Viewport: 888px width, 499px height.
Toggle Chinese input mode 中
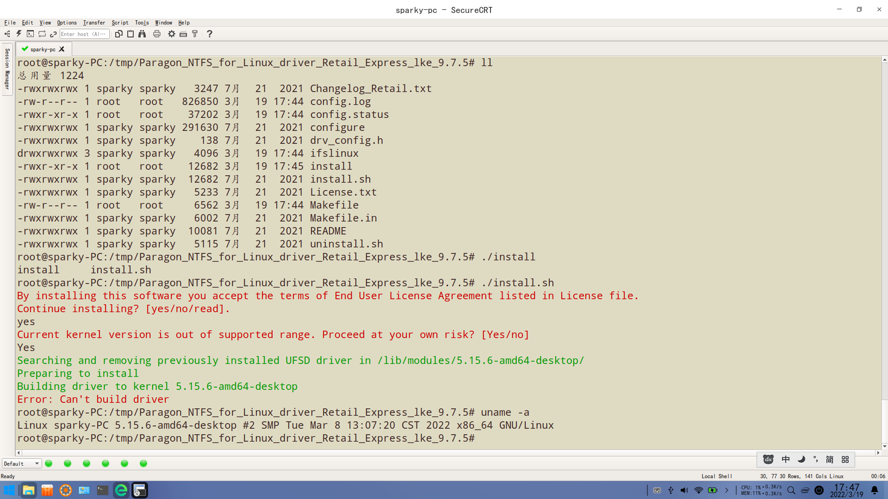[786, 459]
